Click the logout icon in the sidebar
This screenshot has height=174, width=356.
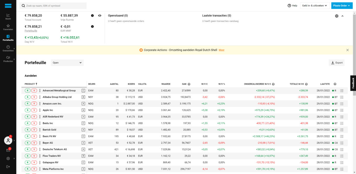[8, 167]
